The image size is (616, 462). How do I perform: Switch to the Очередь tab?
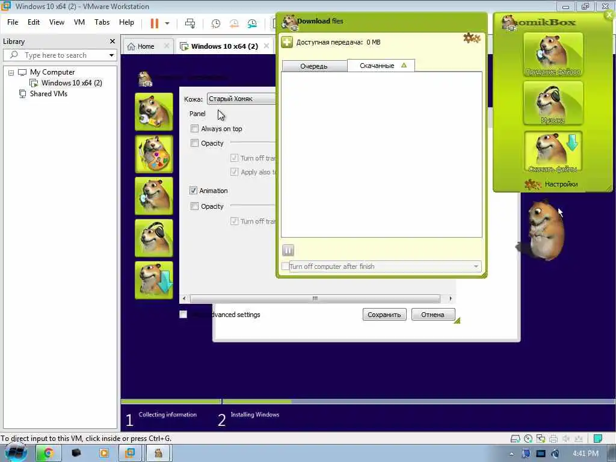pos(314,66)
